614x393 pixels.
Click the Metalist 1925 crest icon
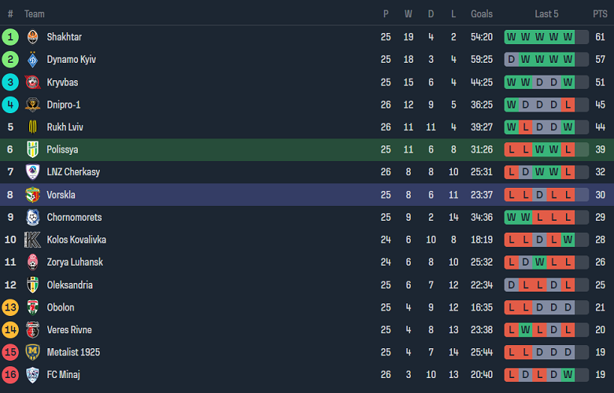tap(32, 352)
